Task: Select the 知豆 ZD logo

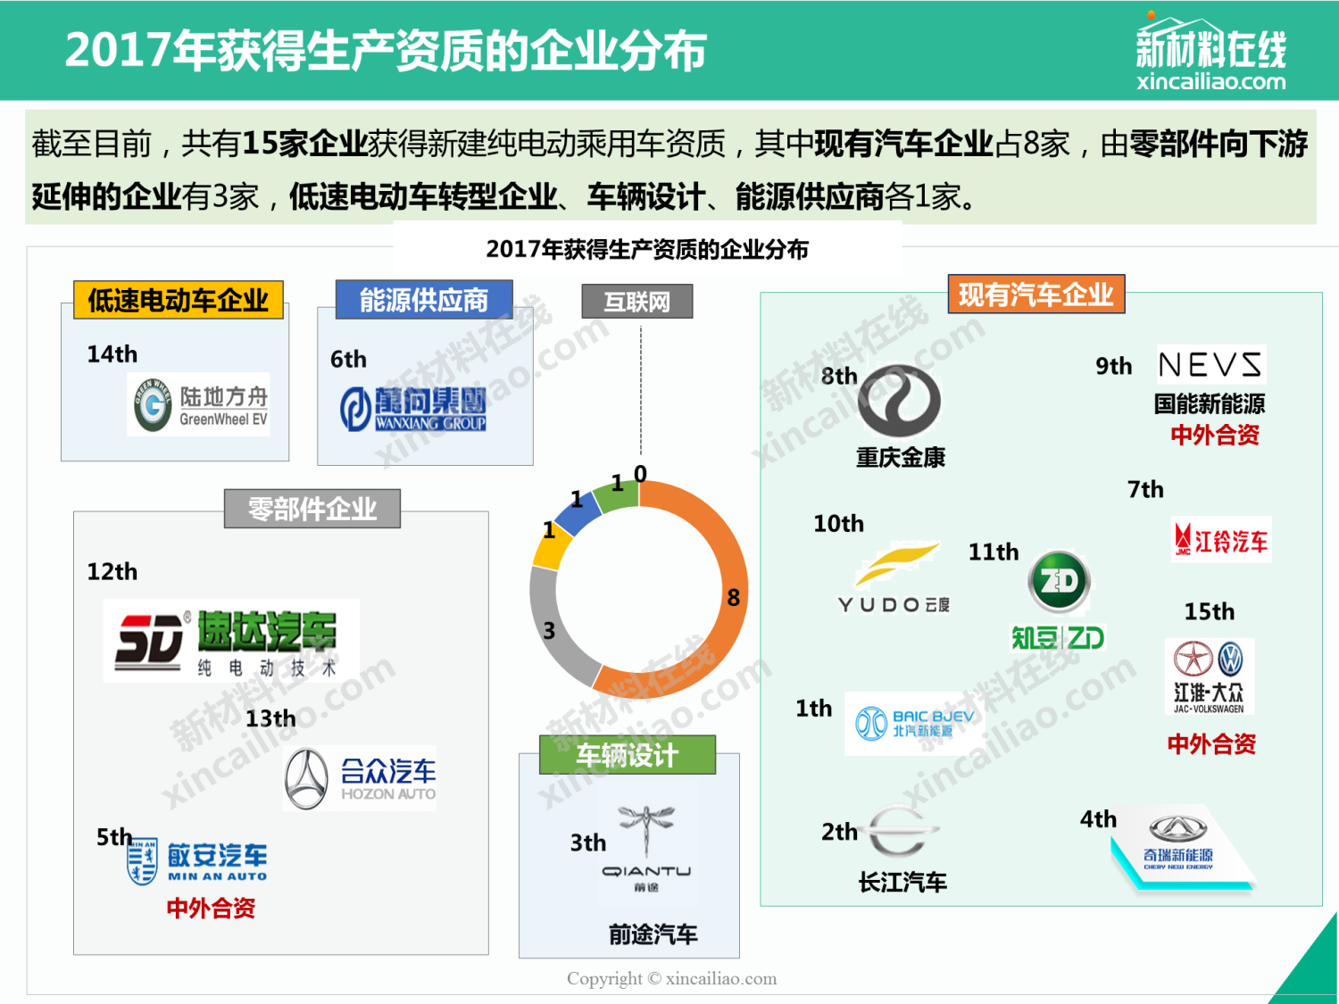Action: click(x=1059, y=602)
